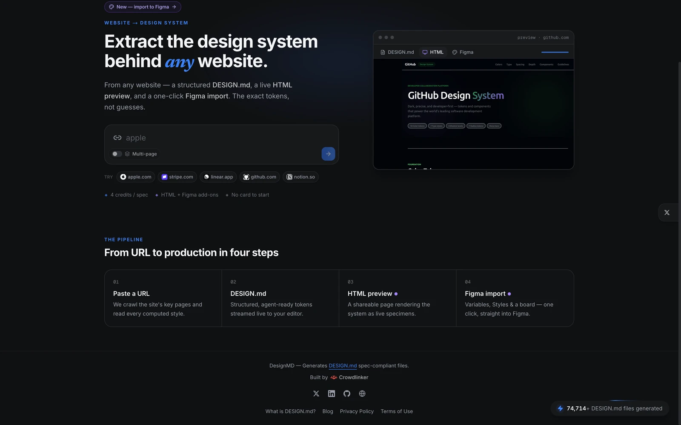
Task: Open the GitHub footer icon
Action: click(x=347, y=394)
